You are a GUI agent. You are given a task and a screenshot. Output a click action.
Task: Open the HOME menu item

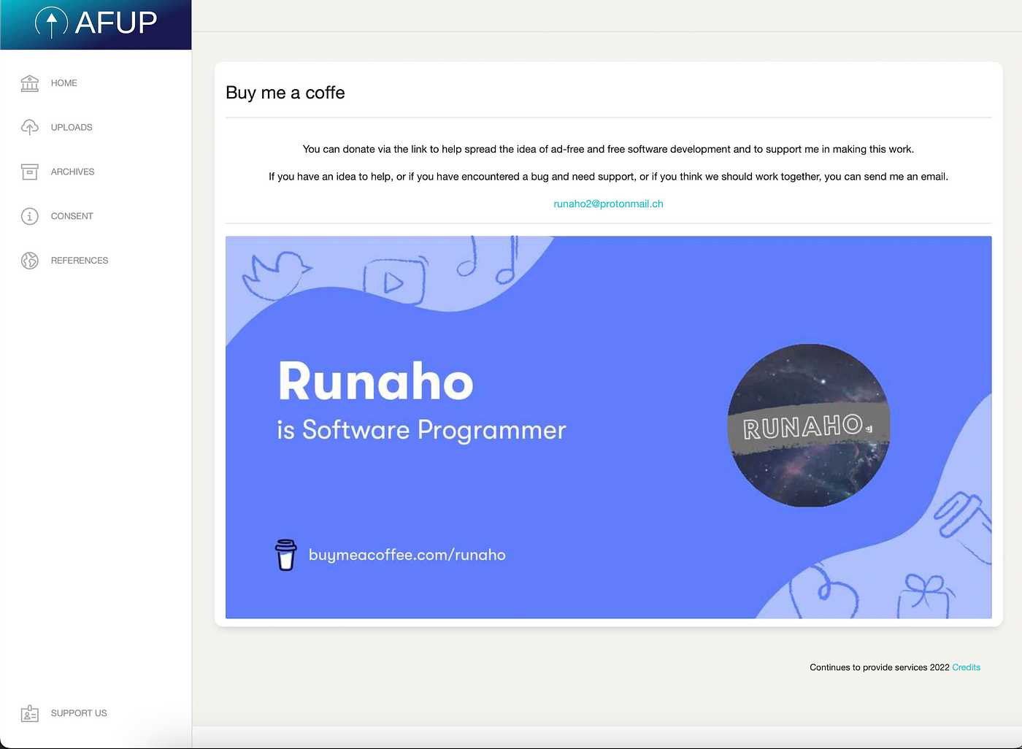64,83
